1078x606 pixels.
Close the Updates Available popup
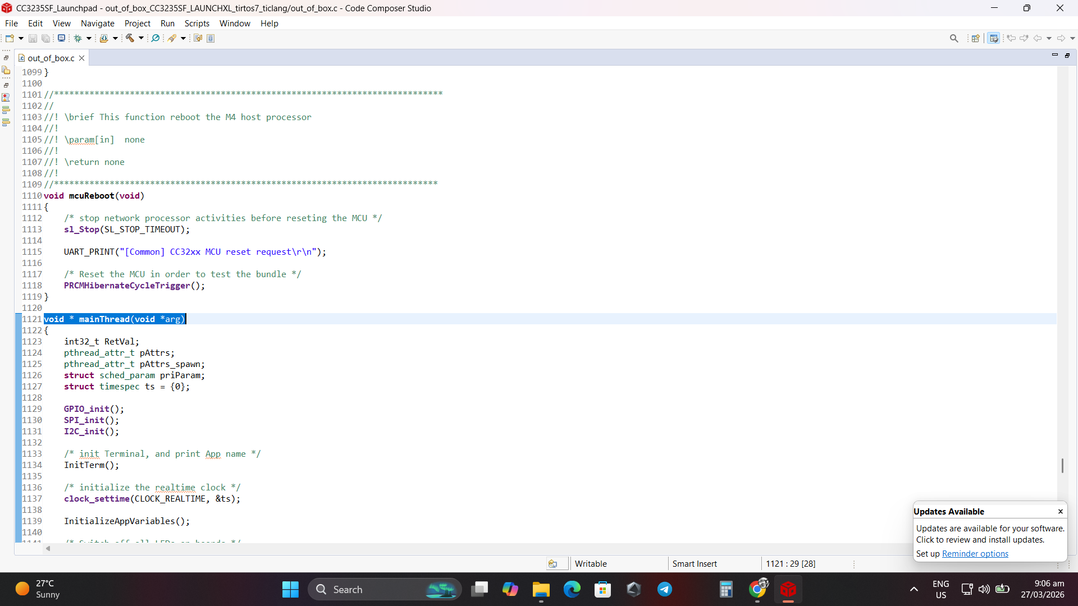click(1061, 511)
